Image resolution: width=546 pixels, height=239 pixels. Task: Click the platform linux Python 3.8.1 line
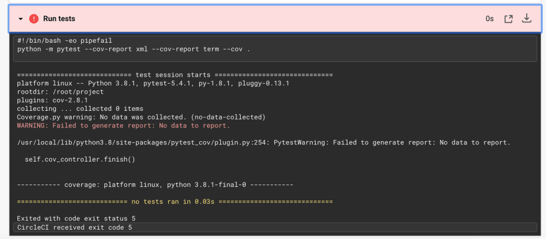tap(153, 84)
